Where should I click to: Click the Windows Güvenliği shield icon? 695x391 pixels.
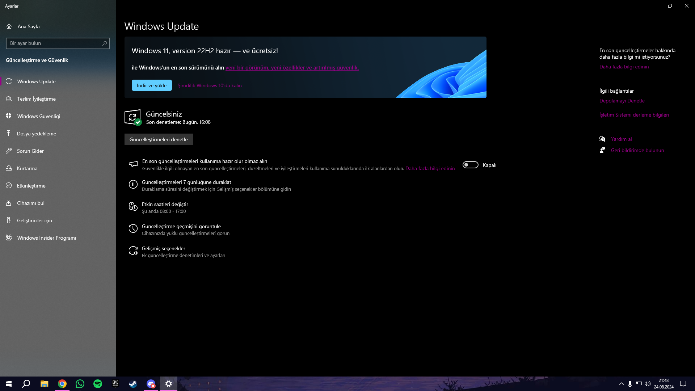pyautogui.click(x=9, y=116)
